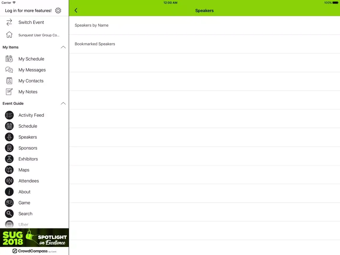
Task: Tap the battery indicator in status bar
Action: pos(335,3)
